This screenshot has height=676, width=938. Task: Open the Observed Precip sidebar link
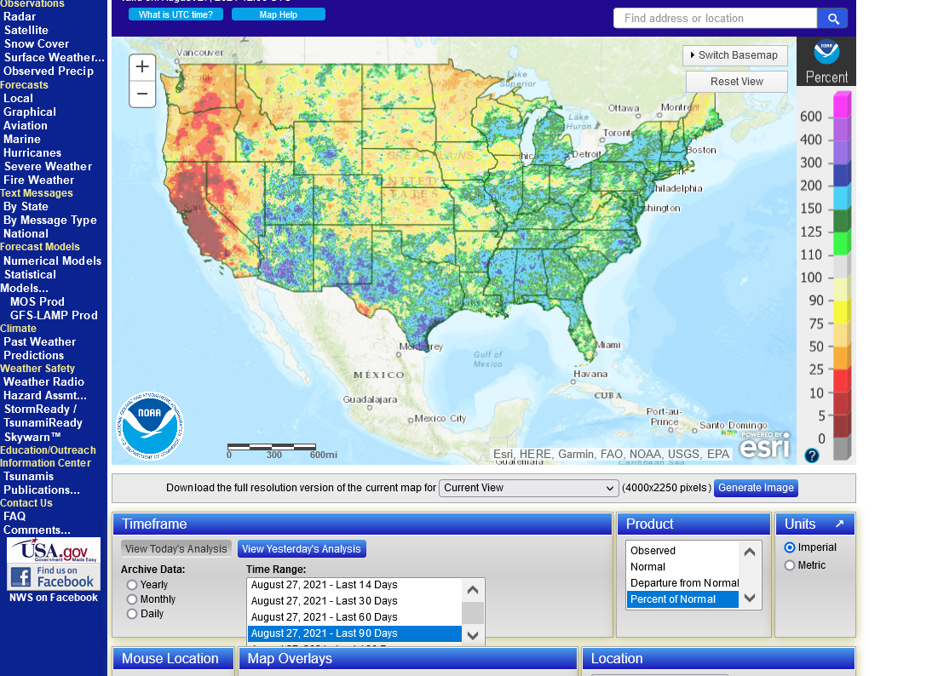(x=49, y=72)
